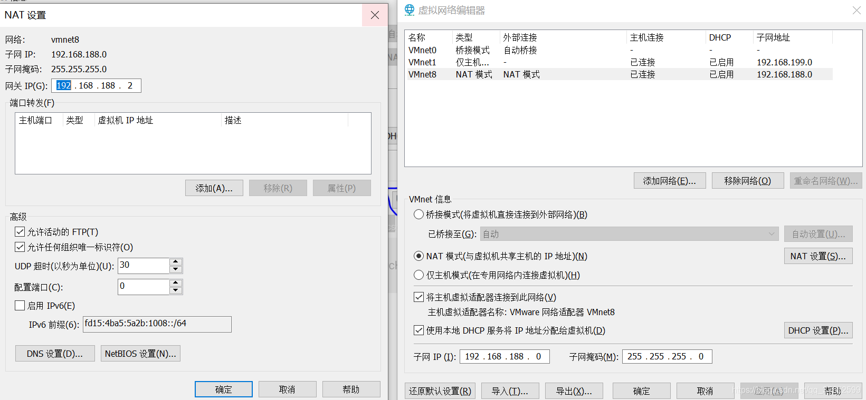Open DNS 设置(D)... dialog
The image size is (866, 400).
[55, 354]
